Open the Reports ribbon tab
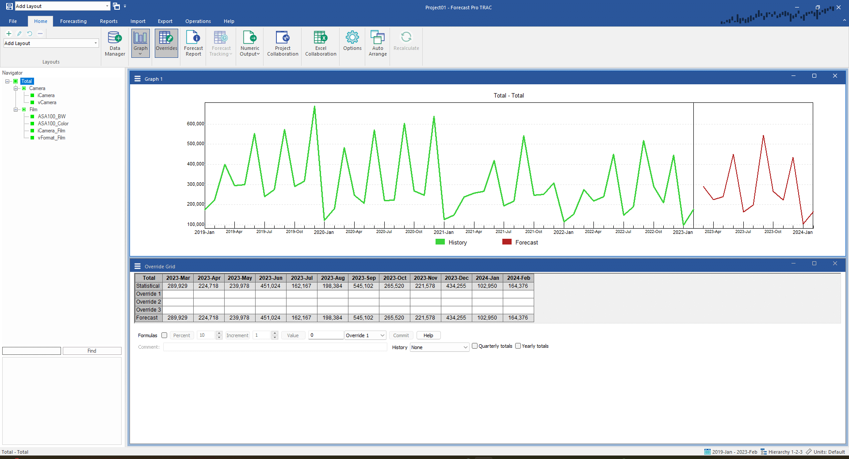The height and width of the screenshot is (459, 849). pos(109,21)
